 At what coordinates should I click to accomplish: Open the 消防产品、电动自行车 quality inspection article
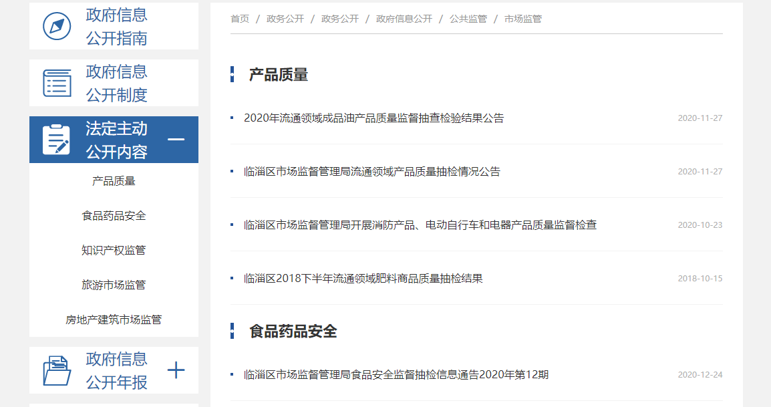pos(420,225)
